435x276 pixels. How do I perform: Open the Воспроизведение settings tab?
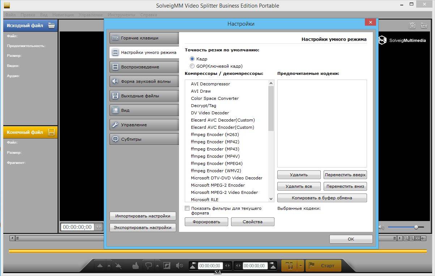point(144,67)
